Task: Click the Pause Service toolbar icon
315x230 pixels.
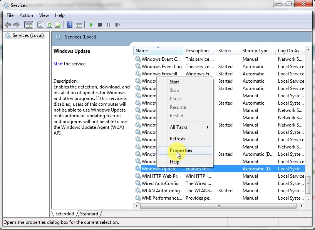Action: point(109,25)
